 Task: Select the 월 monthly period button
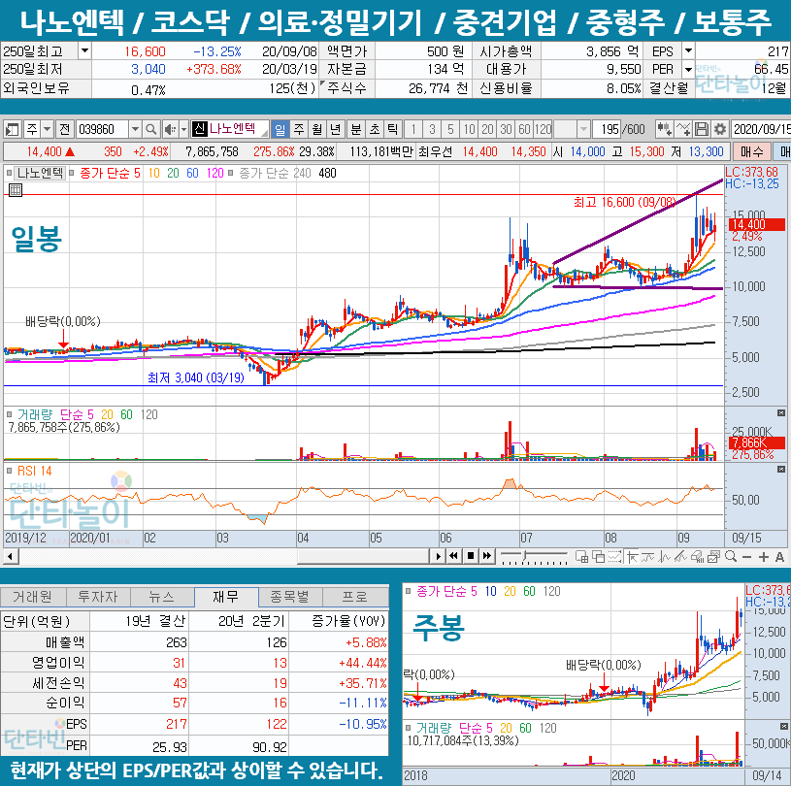coord(316,130)
